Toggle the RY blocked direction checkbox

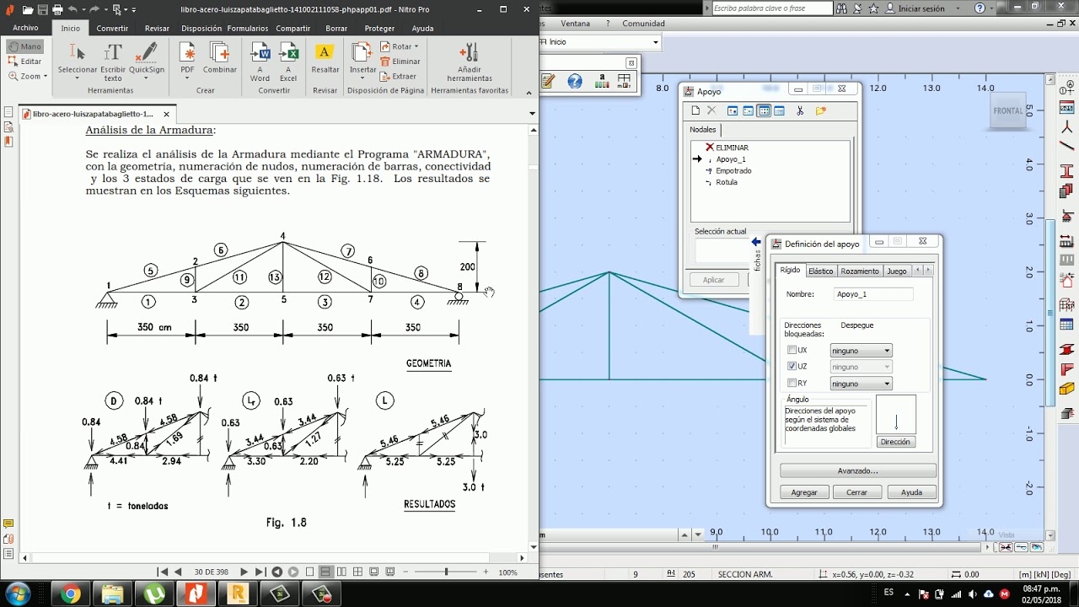click(792, 384)
